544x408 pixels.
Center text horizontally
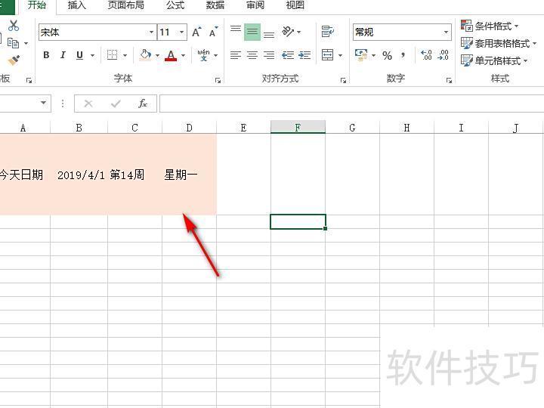(252, 55)
